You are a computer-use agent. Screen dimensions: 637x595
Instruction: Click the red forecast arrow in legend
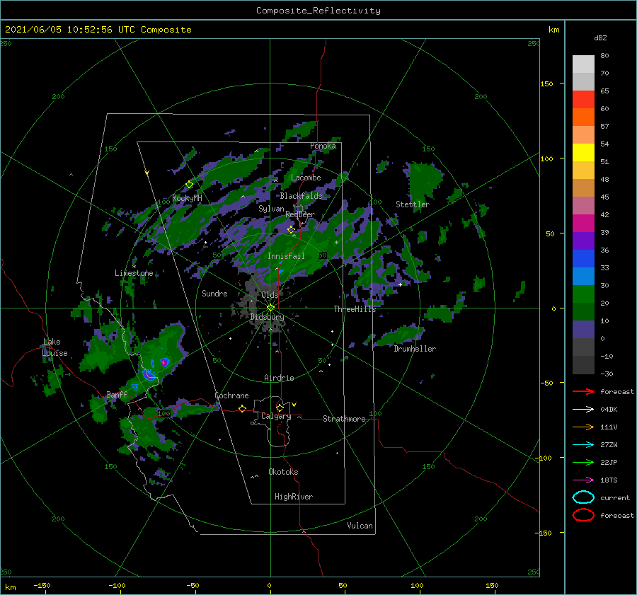pyautogui.click(x=583, y=391)
